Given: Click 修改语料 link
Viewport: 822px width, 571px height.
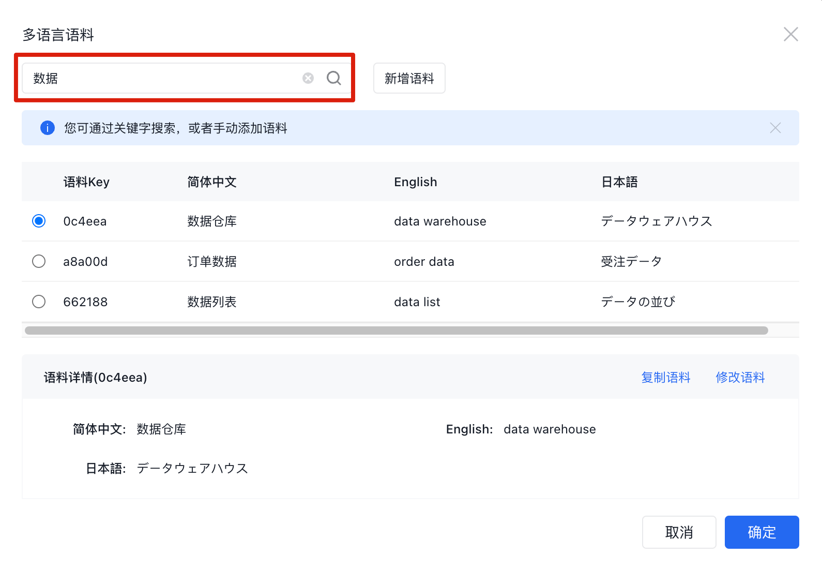Looking at the screenshot, I should point(740,378).
